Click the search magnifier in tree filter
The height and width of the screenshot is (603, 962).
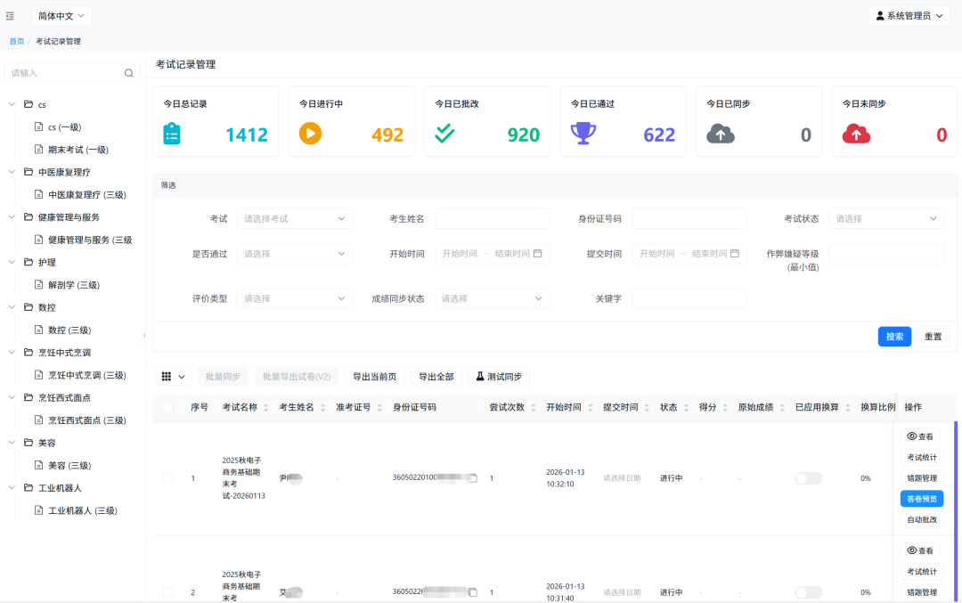tap(129, 73)
